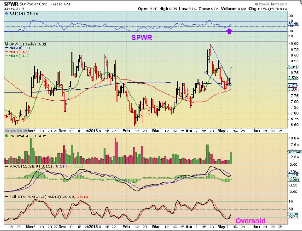Click the blue MA(200) legend line
302x231 pixels.
pos(7,48)
